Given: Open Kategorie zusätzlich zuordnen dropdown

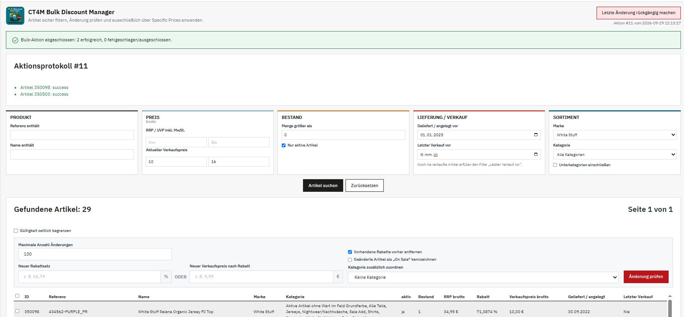Looking at the screenshot, I should click(483, 277).
